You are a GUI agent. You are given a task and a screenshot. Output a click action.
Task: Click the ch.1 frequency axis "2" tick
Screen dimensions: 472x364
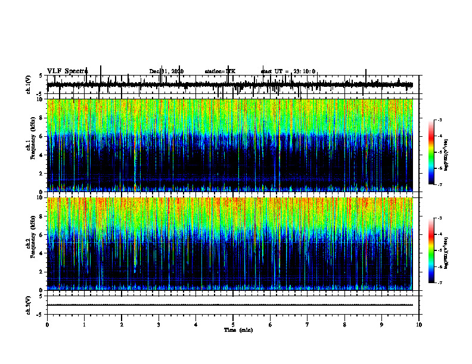(42, 174)
